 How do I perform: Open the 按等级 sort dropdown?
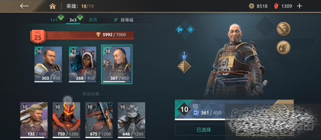coord(124,20)
